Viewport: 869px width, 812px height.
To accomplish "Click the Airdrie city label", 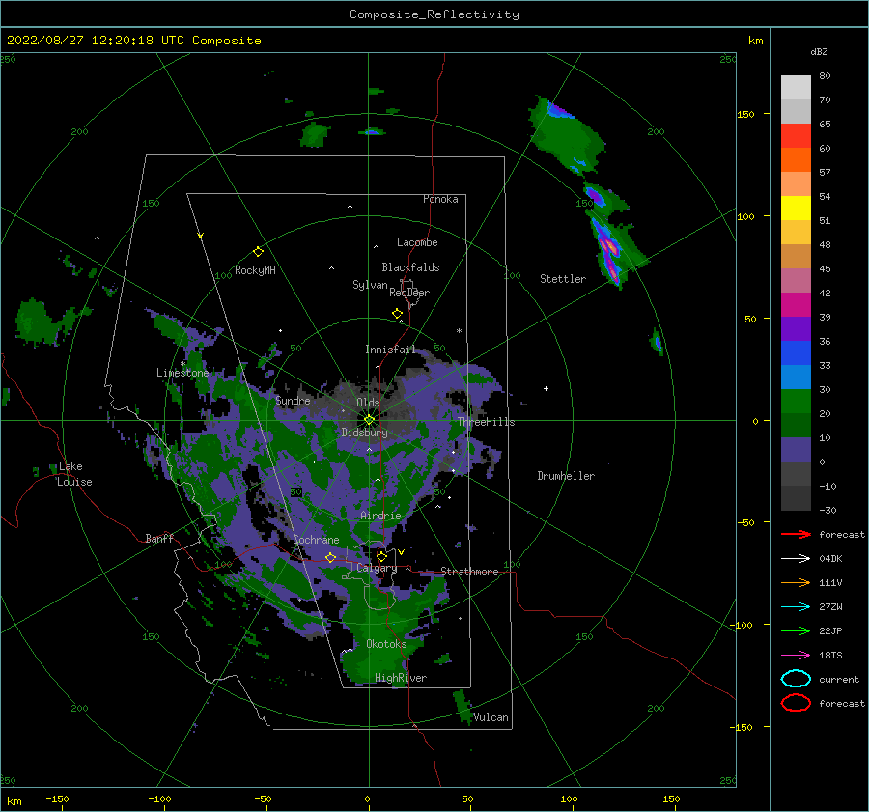I will [380, 516].
